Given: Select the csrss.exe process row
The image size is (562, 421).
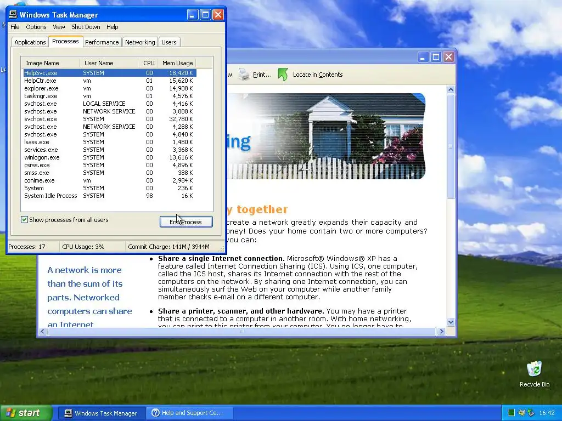Looking at the screenshot, I should (x=110, y=165).
